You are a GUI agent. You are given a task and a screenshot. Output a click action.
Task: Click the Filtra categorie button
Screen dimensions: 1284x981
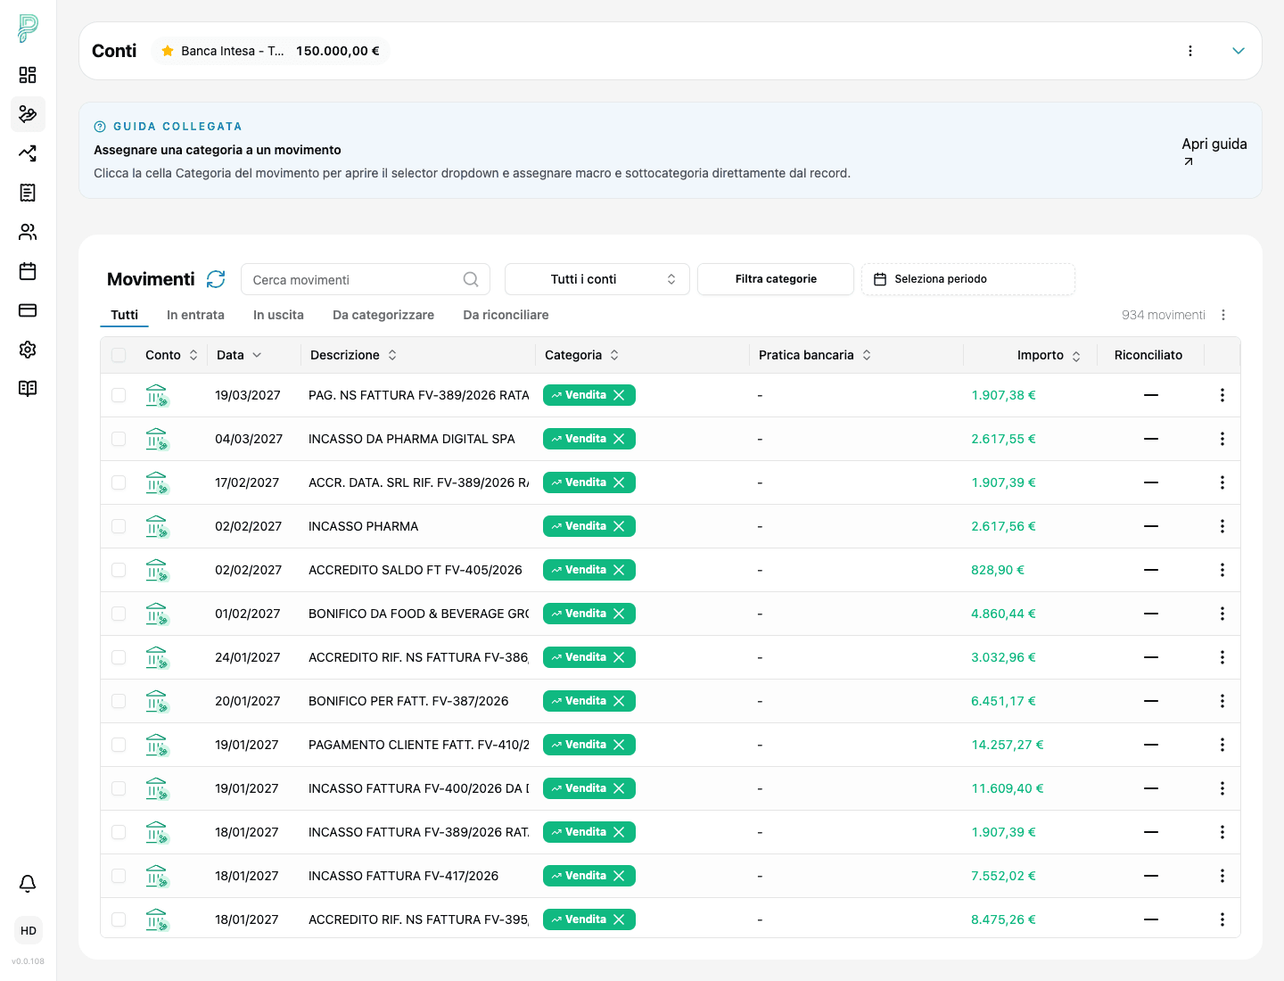tap(776, 279)
